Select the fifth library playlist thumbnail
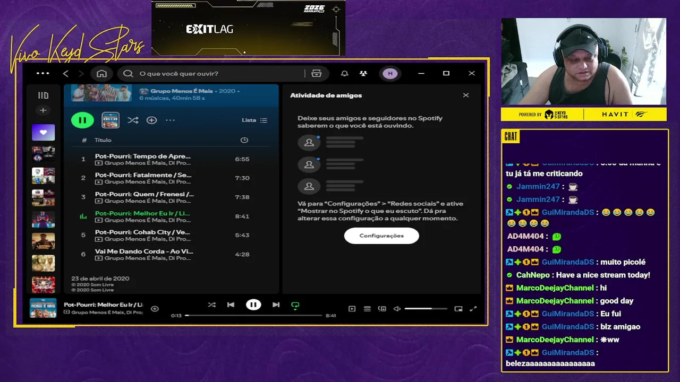Screen dimensions: 680x382 [x=43, y=219]
